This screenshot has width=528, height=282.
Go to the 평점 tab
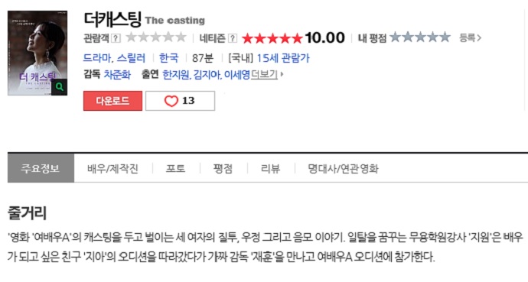[x=223, y=168]
